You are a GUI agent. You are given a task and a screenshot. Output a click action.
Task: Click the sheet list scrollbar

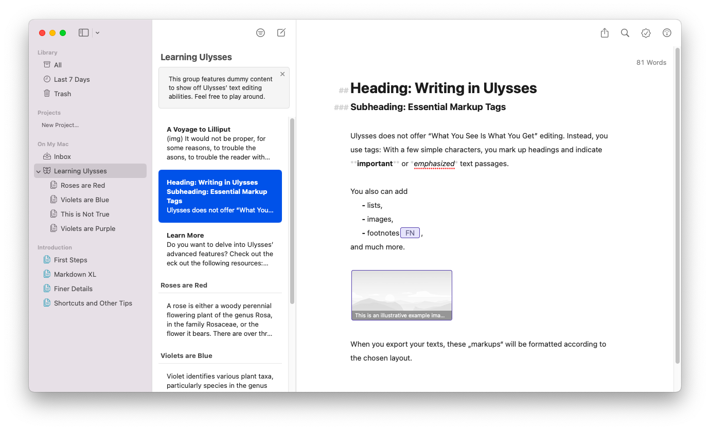[292, 211]
